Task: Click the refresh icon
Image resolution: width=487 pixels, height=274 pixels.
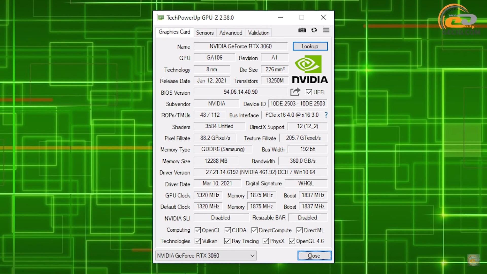Action: point(314,30)
